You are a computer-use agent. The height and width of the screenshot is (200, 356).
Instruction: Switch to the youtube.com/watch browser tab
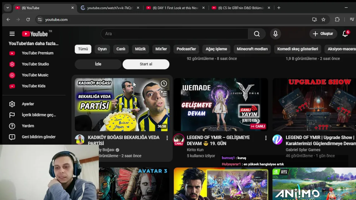[110, 8]
